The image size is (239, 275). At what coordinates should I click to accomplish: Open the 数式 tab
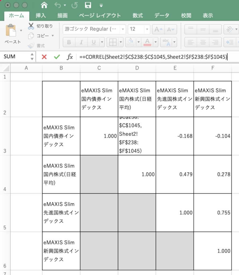(x=138, y=16)
